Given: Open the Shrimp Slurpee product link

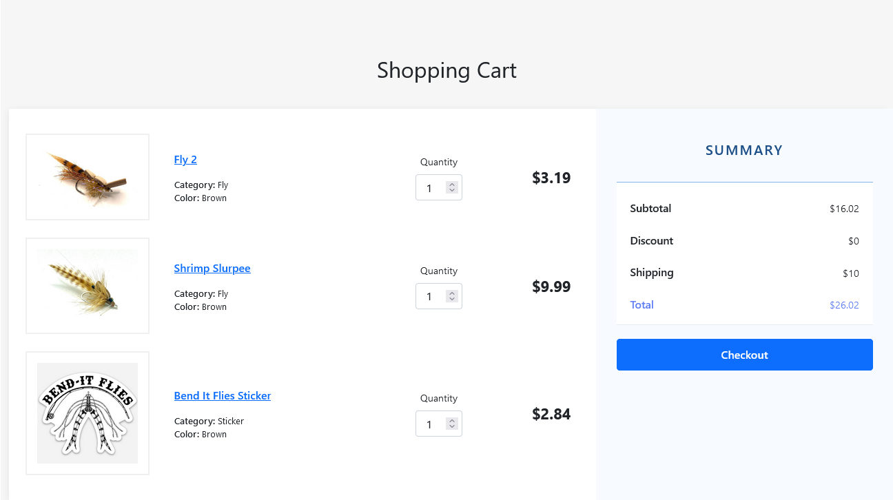Looking at the screenshot, I should coord(212,269).
